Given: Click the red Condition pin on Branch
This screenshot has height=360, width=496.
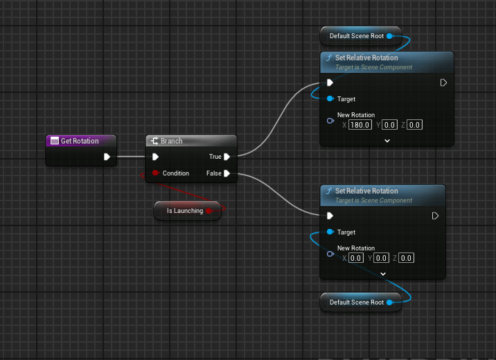Looking at the screenshot, I should pyautogui.click(x=155, y=173).
